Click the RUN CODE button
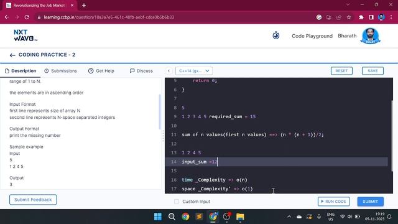Image resolution: width=398 pixels, height=224 pixels. pyautogui.click(x=333, y=202)
